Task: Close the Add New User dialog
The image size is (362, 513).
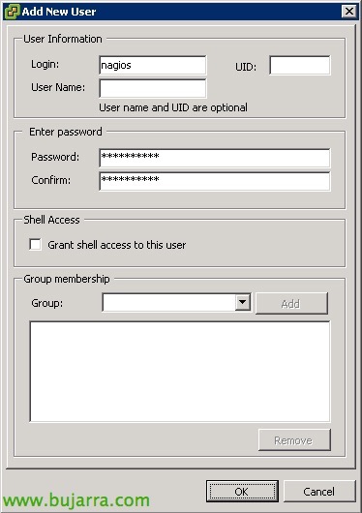Action: click(349, 12)
